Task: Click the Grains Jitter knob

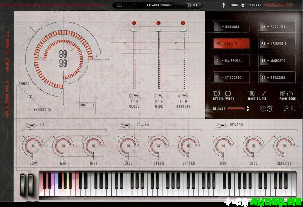Action: point(189,146)
